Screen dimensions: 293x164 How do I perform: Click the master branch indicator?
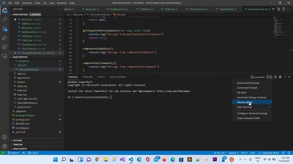click(x=14, y=153)
